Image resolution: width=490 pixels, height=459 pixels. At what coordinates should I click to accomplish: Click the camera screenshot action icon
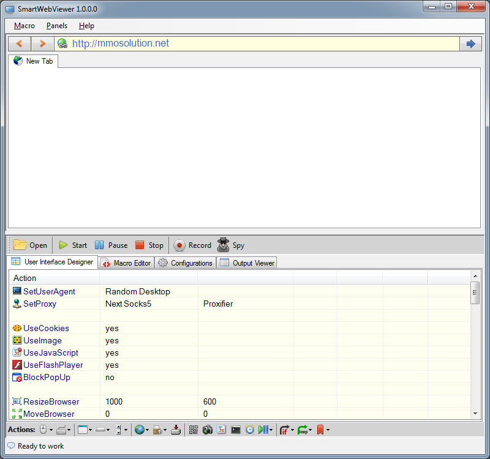tap(208, 430)
